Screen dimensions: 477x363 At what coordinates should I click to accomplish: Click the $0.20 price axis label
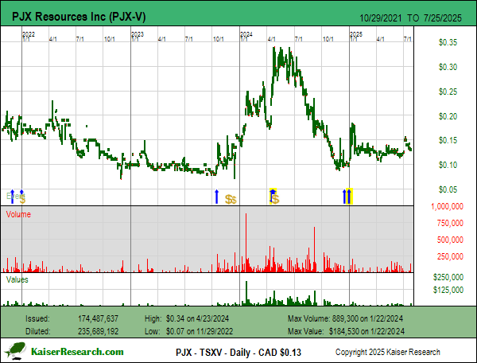448,116
